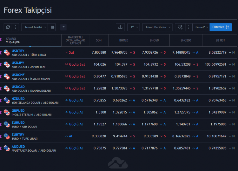Click the cloud chart icon at bottom
The height and width of the screenshot is (171, 238).
(117, 163)
